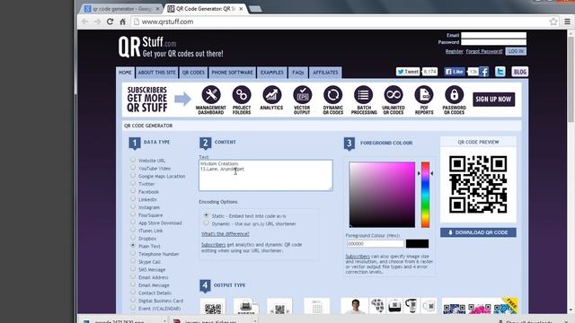Click the Dynamic QR Codes icon
Screen dimensions: 575x323
[333, 95]
